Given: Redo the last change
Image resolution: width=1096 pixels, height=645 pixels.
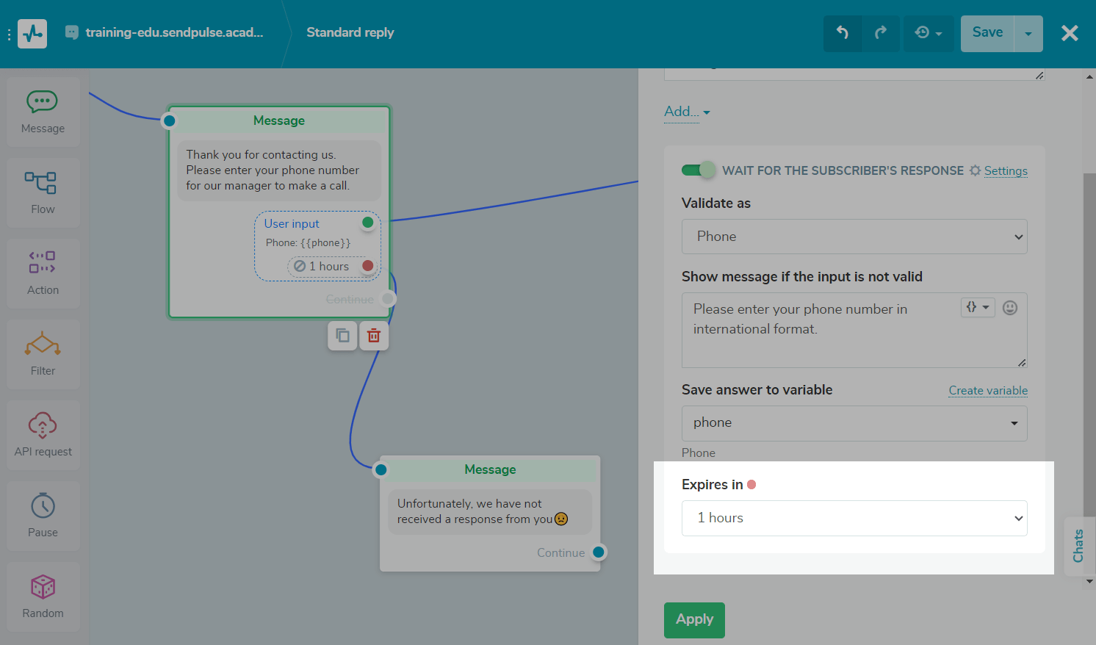Looking at the screenshot, I should click(x=881, y=33).
